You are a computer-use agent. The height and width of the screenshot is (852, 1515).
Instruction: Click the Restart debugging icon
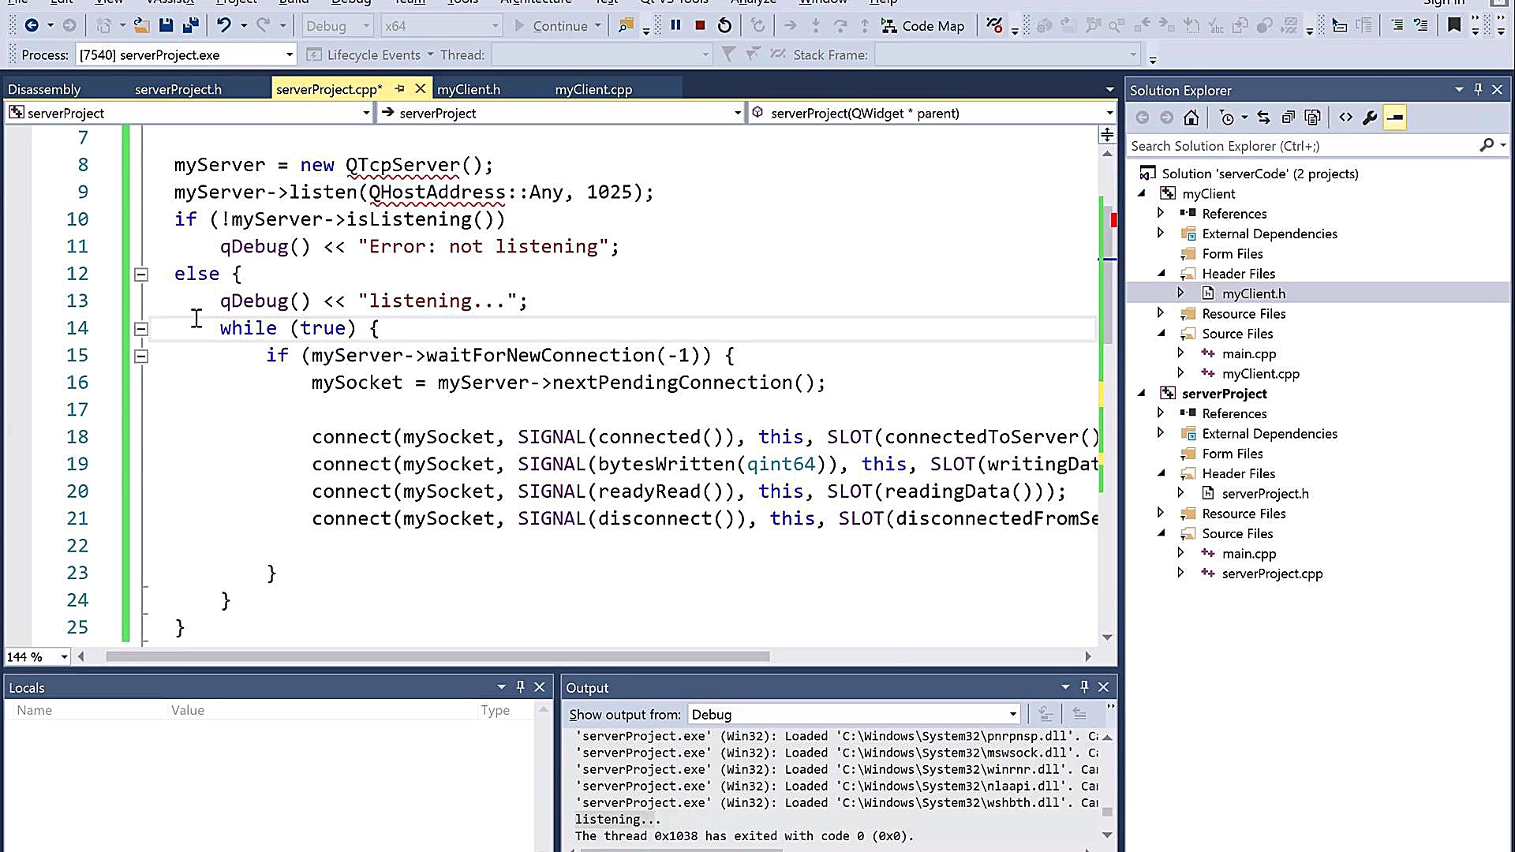coord(724,25)
